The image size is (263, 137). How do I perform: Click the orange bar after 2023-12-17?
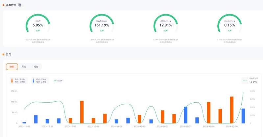point(82,112)
